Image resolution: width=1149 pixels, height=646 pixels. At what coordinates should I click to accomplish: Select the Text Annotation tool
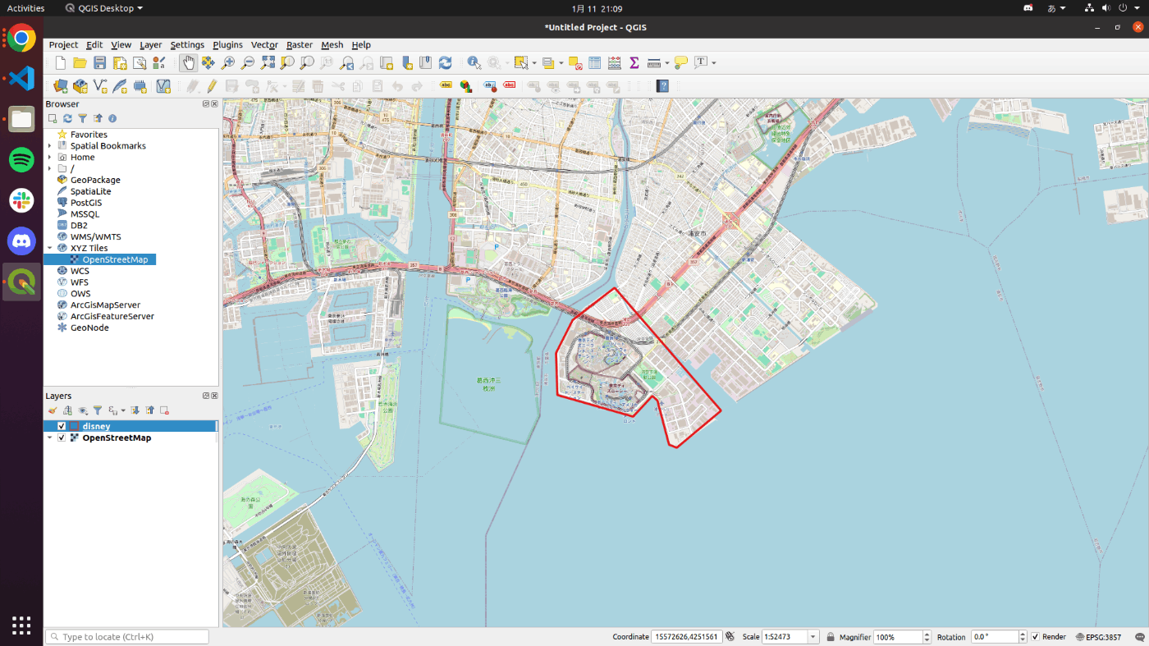(701, 63)
